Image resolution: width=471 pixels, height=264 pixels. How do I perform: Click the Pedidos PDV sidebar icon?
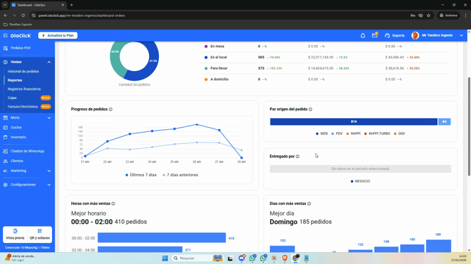(6, 48)
